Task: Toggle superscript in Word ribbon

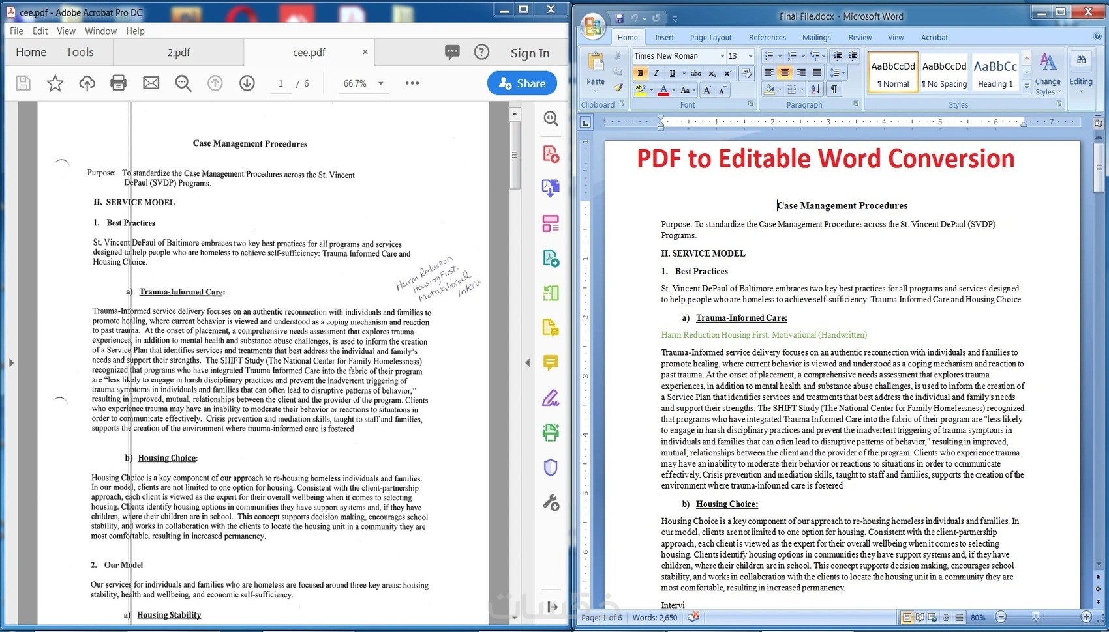Action: click(728, 74)
